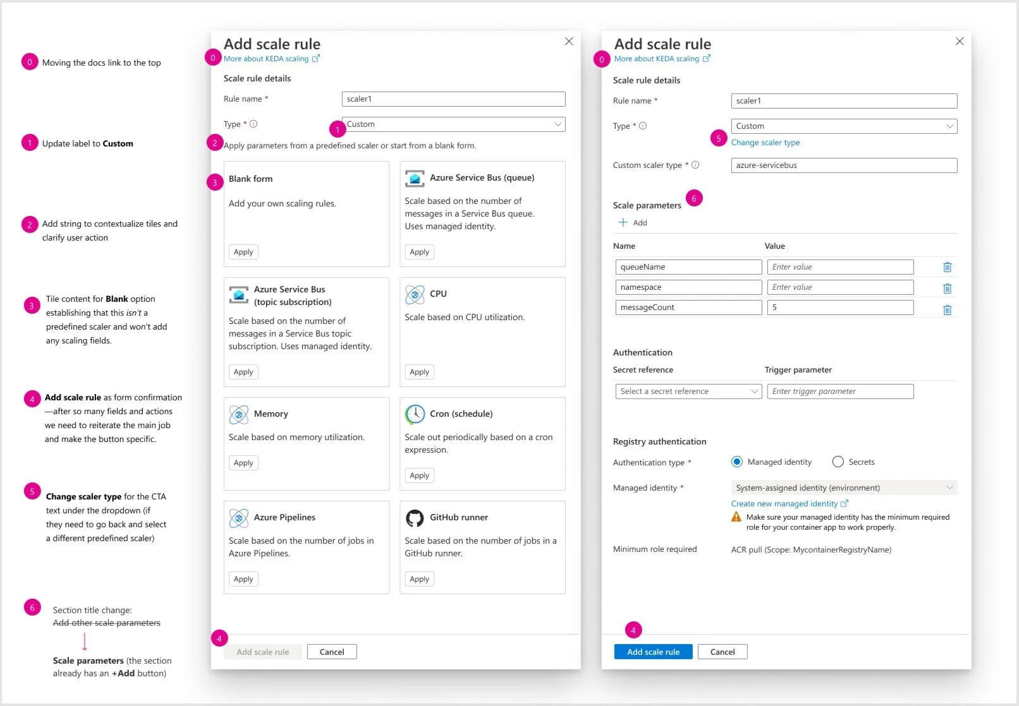Select the Managed identity radio button

(x=736, y=462)
